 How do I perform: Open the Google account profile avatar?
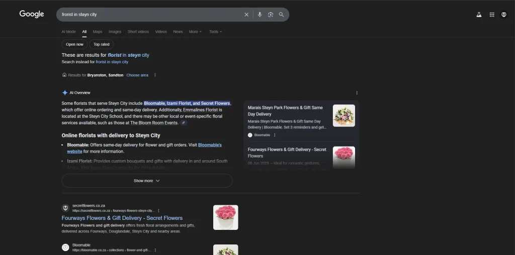pyautogui.click(x=503, y=15)
